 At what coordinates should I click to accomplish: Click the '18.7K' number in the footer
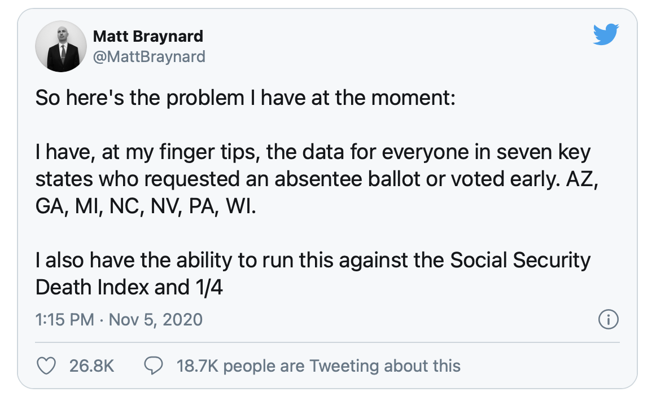coord(197,366)
